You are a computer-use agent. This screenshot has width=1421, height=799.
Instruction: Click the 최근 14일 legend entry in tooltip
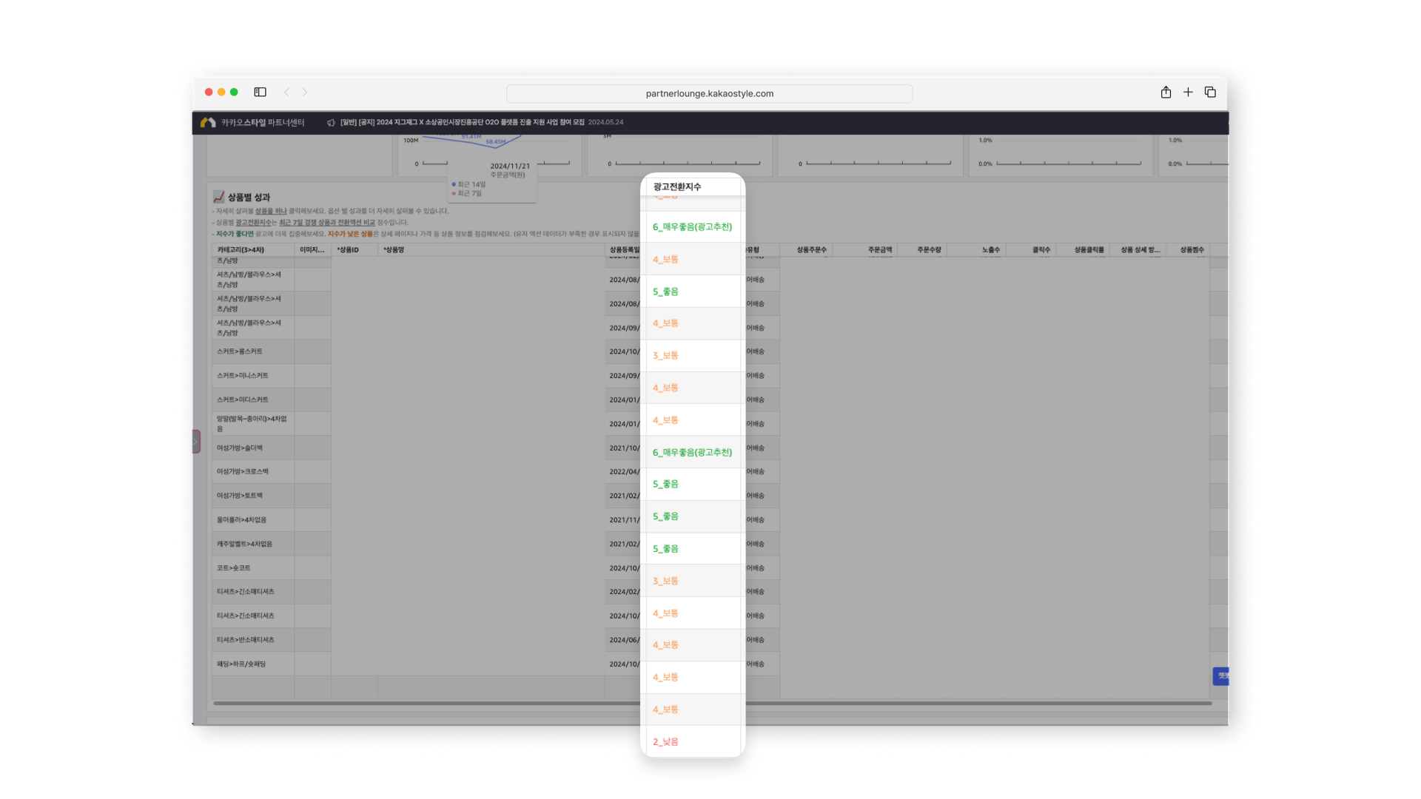point(468,184)
